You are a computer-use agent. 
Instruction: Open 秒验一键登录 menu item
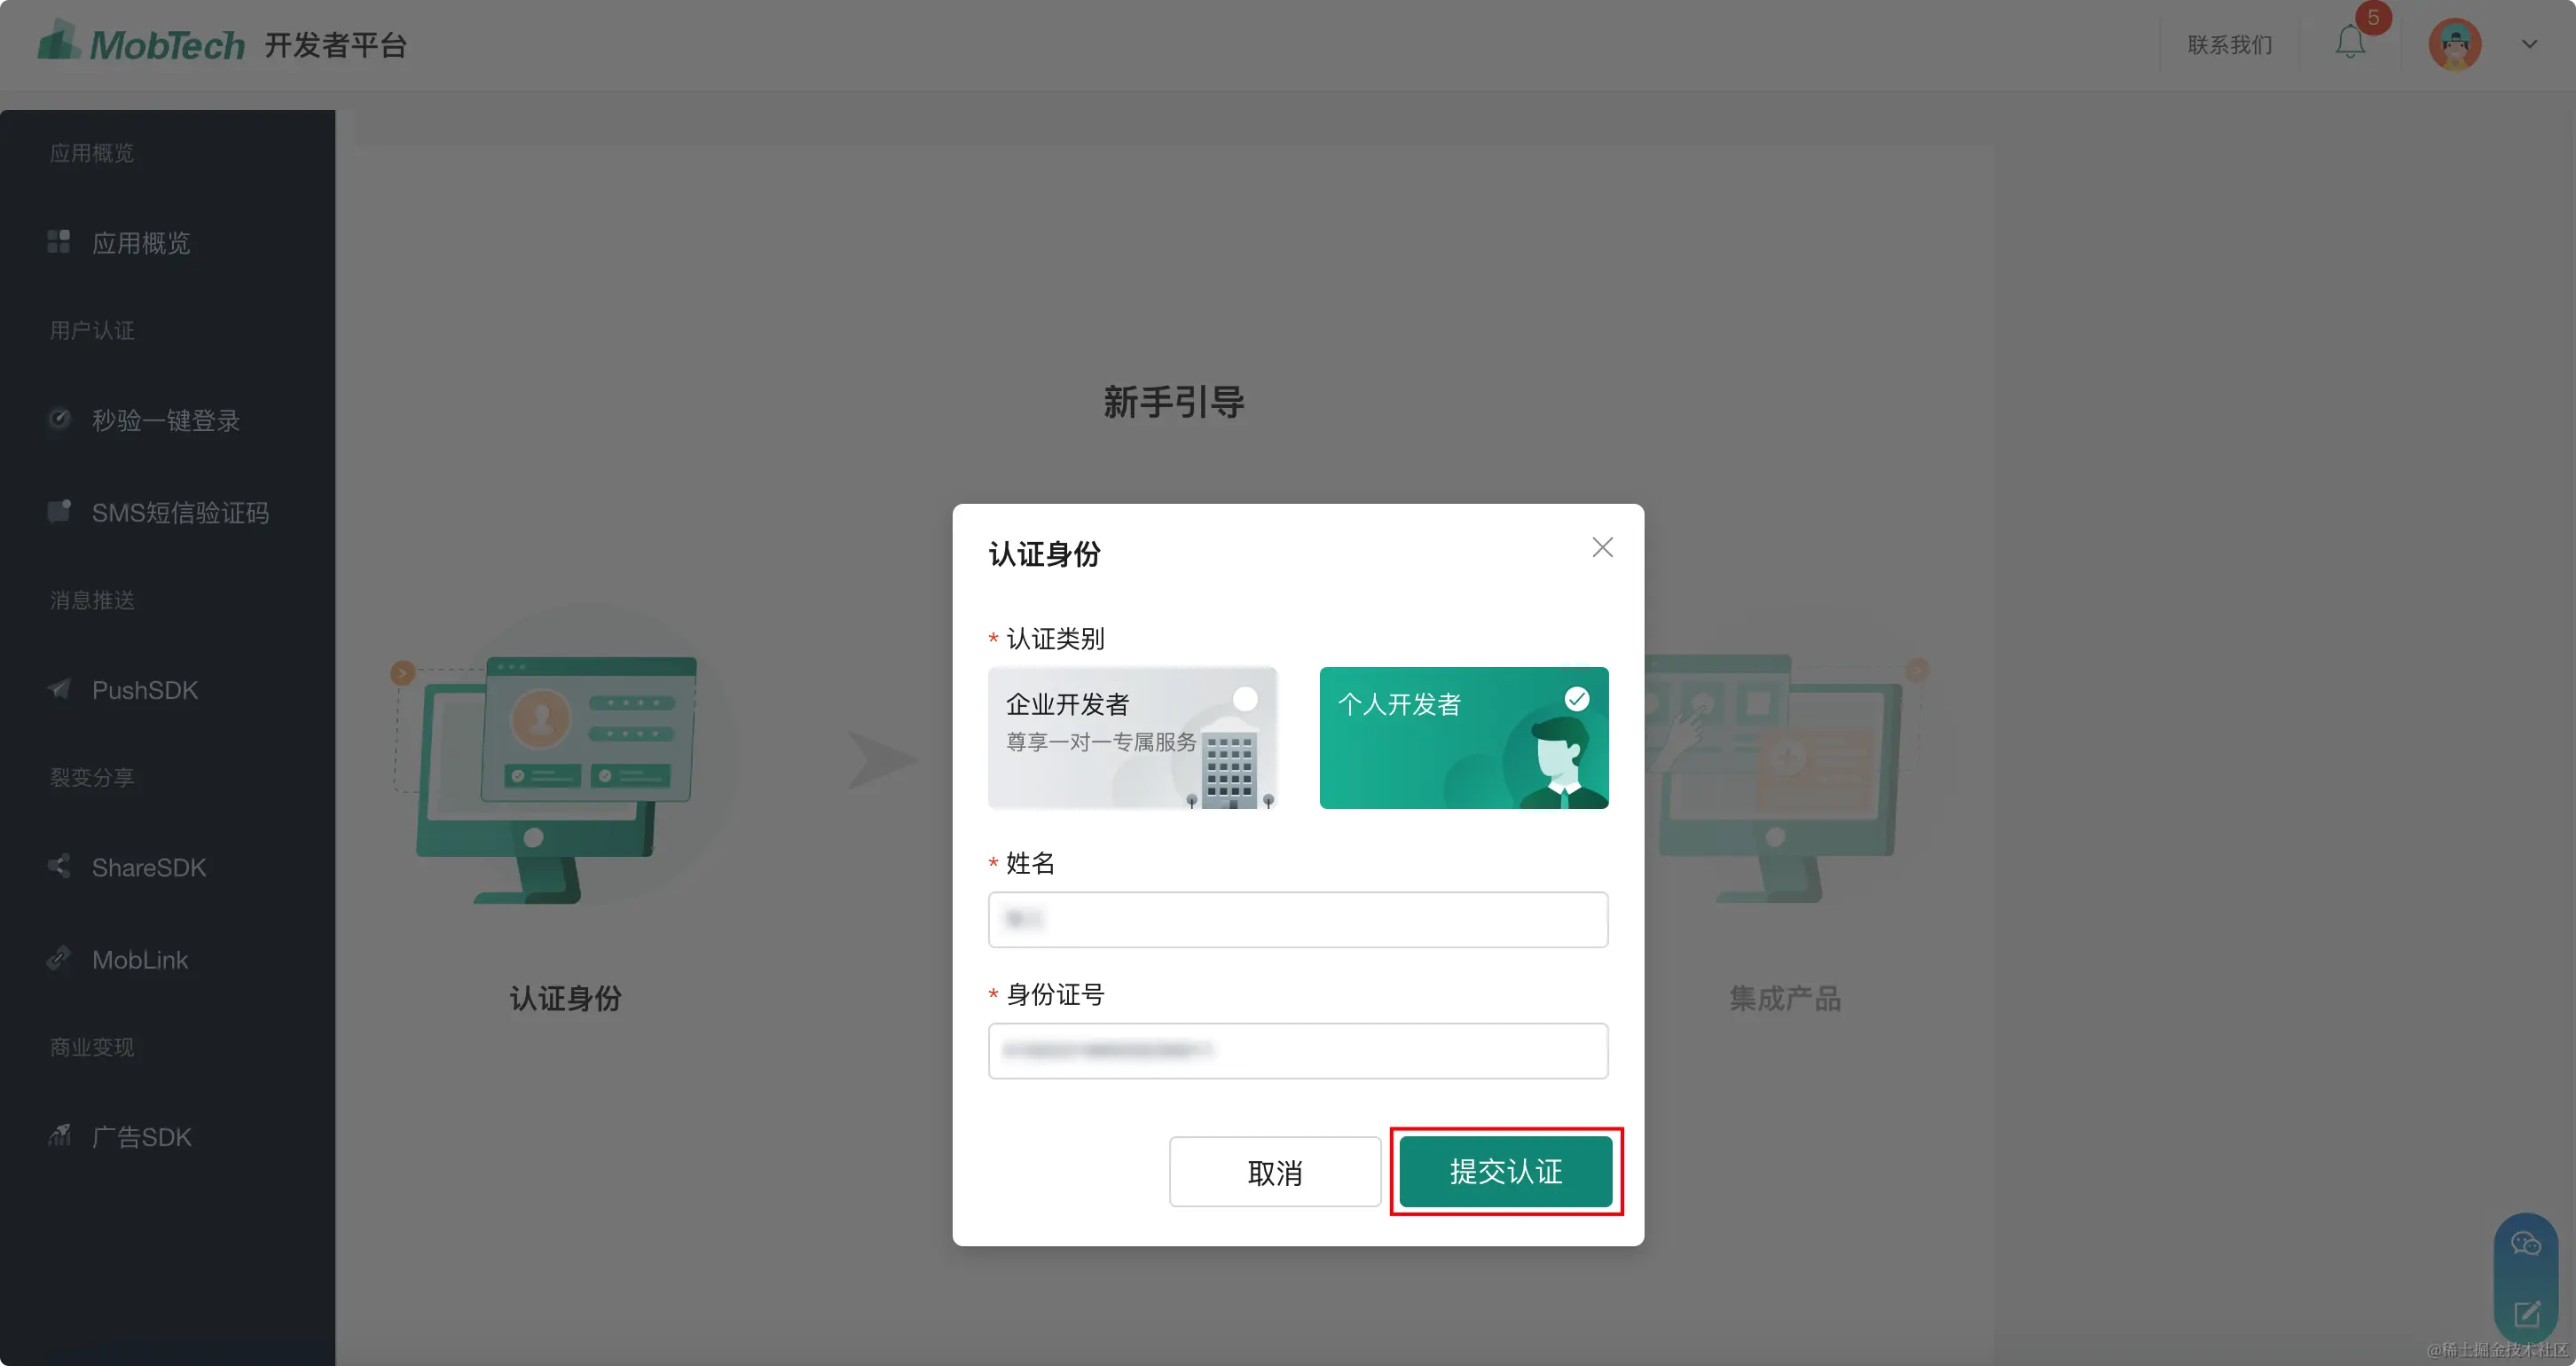point(165,420)
